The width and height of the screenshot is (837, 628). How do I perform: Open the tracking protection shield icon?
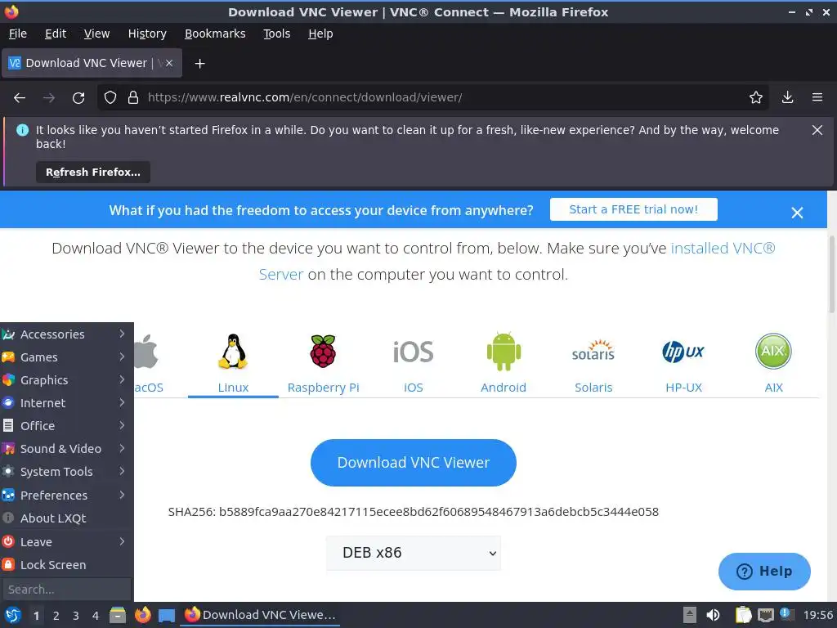110,98
